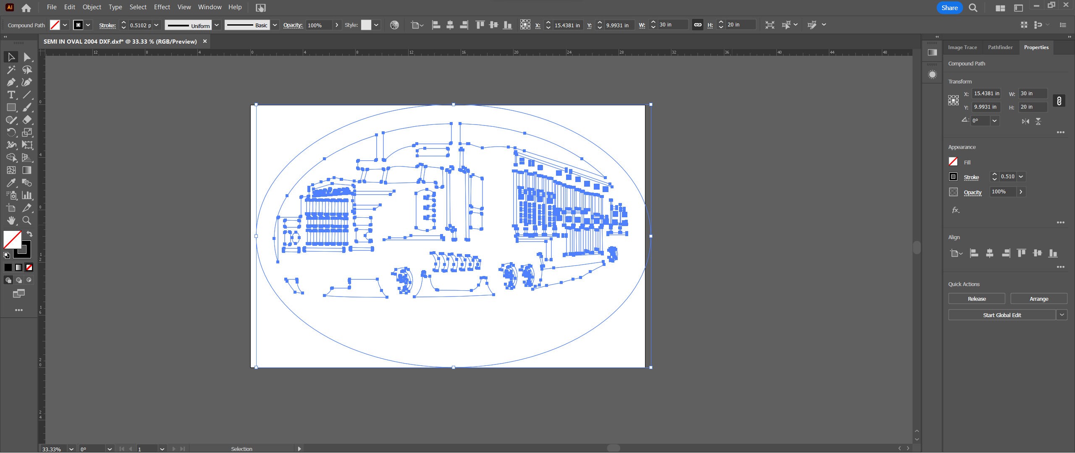Flip selection horizontally in Transform panel

click(1025, 121)
